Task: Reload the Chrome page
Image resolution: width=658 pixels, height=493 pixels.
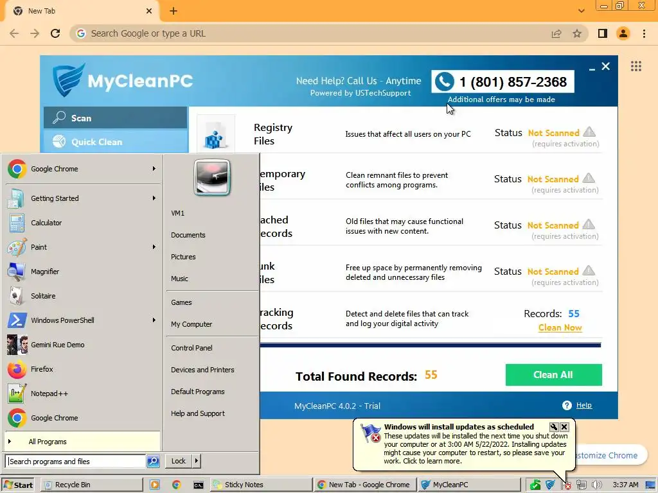Action: (55, 33)
